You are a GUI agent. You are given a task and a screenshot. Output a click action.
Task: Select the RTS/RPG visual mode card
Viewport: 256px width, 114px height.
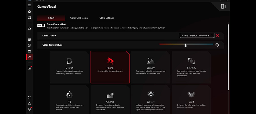click(191, 67)
